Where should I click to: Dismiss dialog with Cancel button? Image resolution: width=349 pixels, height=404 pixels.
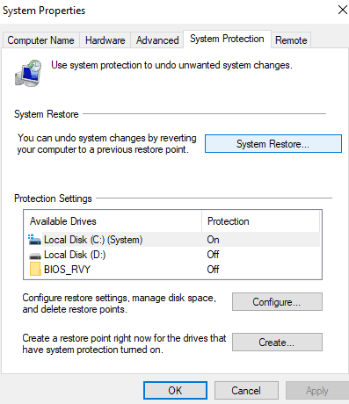[x=246, y=391]
